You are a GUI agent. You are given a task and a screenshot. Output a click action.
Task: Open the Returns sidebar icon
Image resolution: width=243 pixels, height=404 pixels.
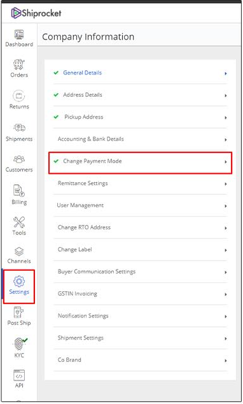(19, 96)
